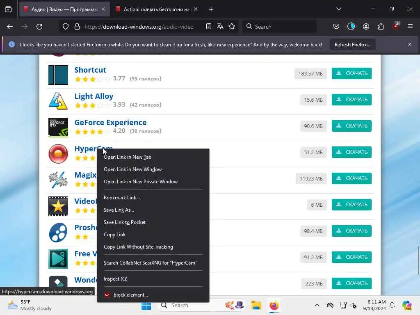Bookmark this page with the star icon
The width and height of the screenshot is (420, 315).
pos(232,27)
